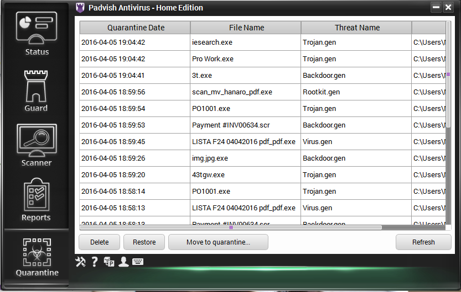
Task: Open the Status panel in sidebar
Action: 37,34
